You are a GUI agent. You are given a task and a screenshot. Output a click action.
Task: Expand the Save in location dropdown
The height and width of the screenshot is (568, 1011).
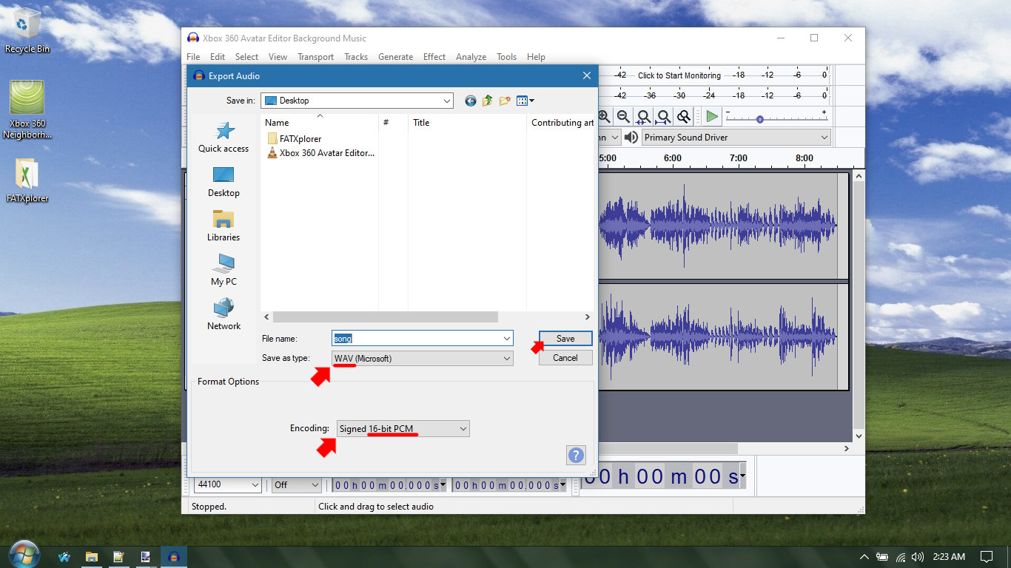point(447,101)
